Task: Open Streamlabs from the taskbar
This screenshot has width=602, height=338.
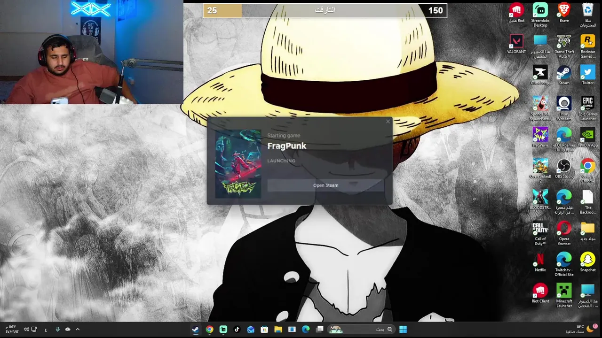Action: (x=223, y=329)
